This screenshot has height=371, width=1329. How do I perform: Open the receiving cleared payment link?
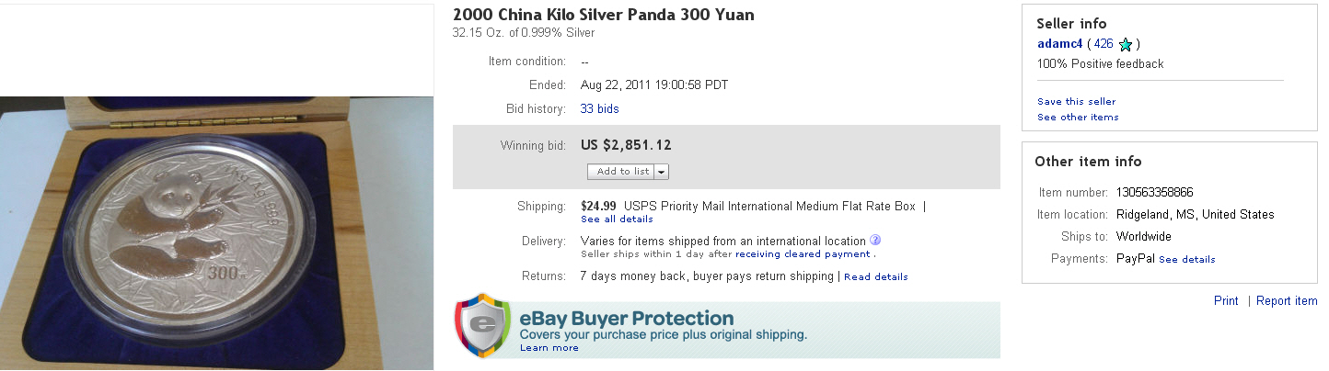click(x=803, y=254)
